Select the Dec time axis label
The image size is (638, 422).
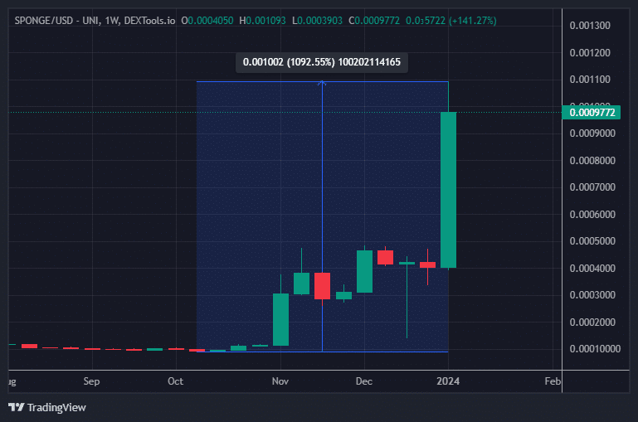[363, 382]
